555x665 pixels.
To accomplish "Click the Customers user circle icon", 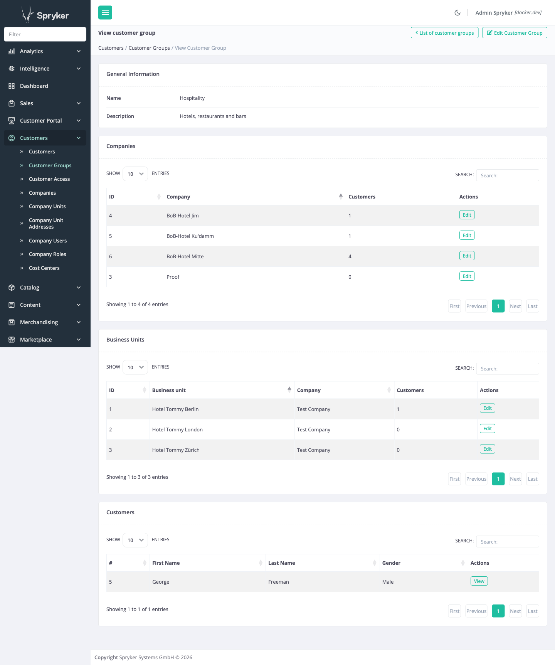I will pos(12,138).
